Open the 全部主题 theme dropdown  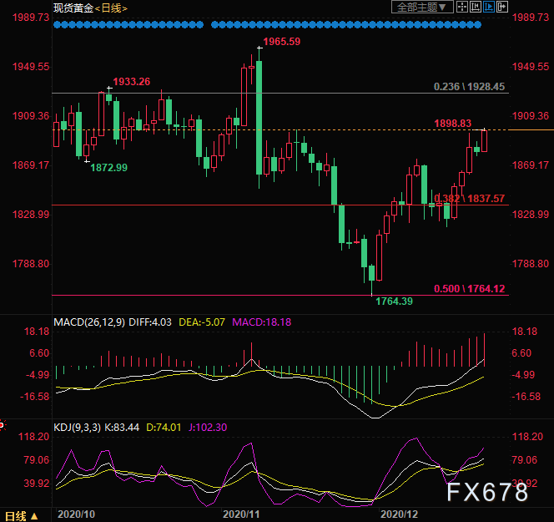[422, 8]
